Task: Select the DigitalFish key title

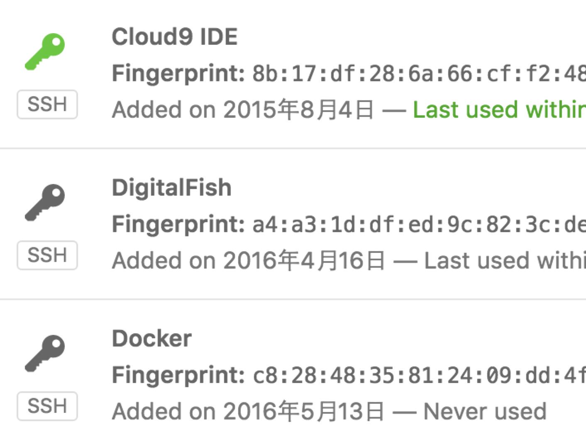Action: [171, 187]
